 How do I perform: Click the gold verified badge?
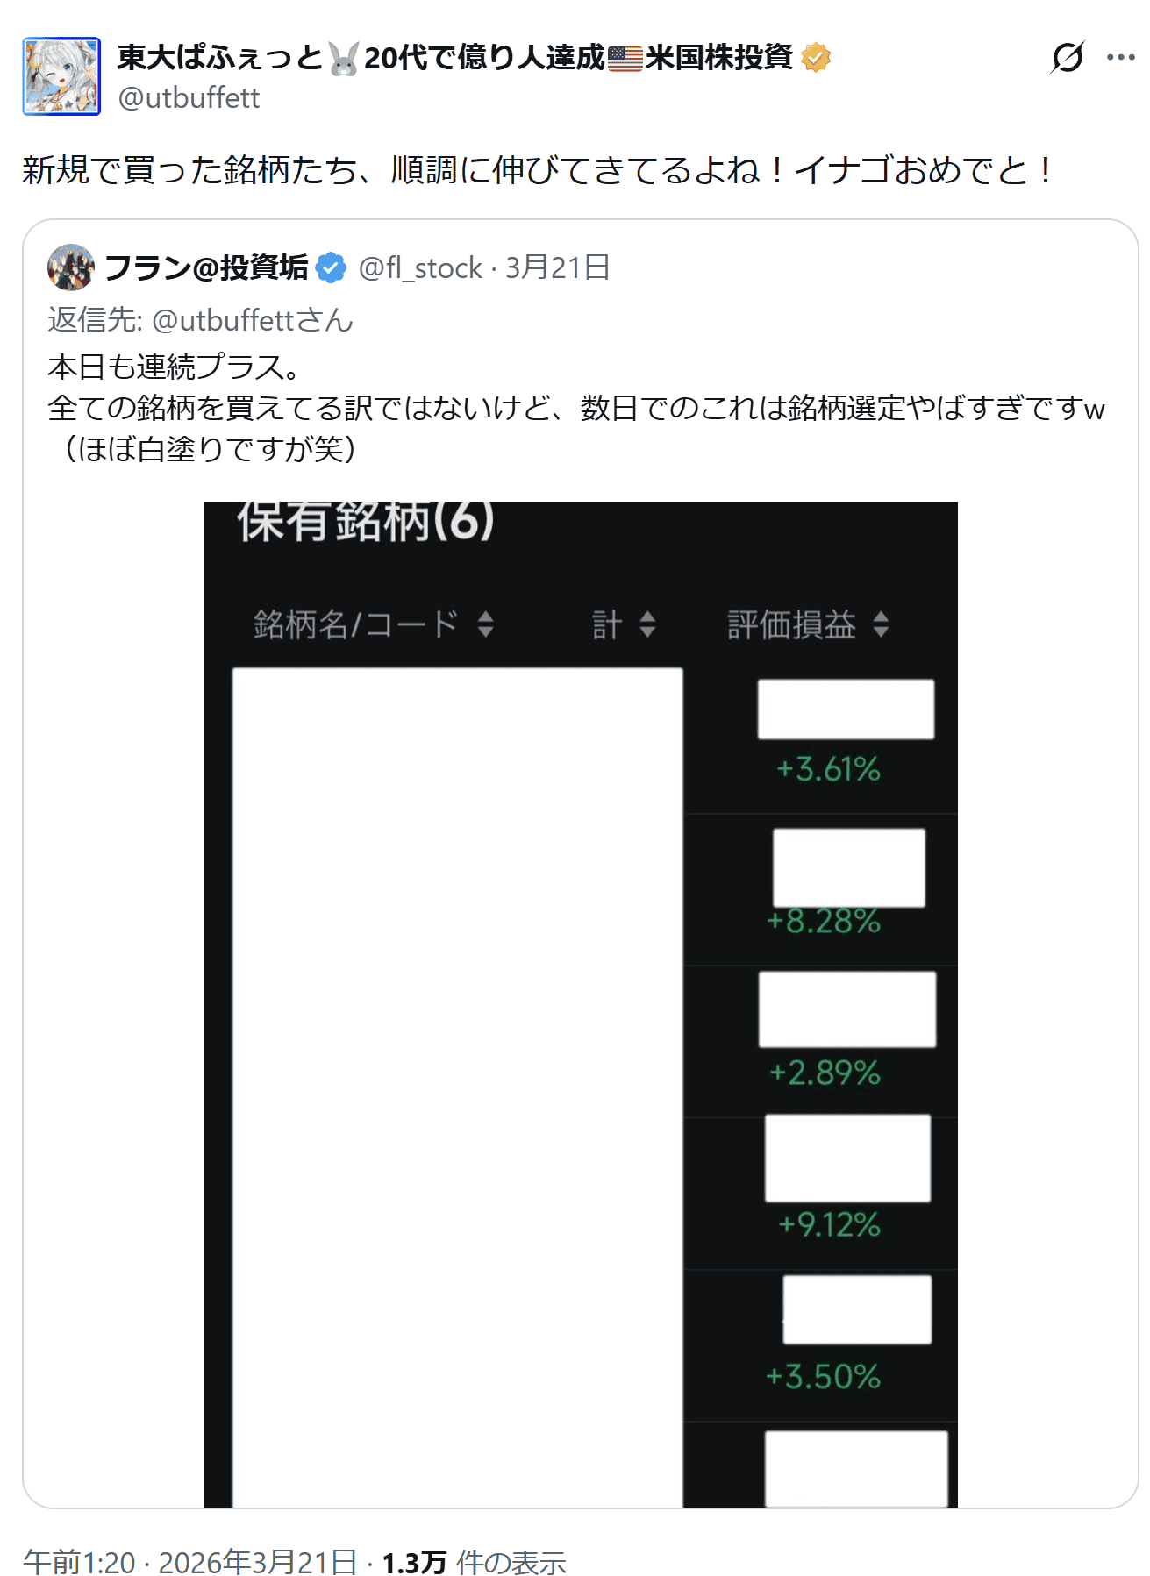click(816, 58)
